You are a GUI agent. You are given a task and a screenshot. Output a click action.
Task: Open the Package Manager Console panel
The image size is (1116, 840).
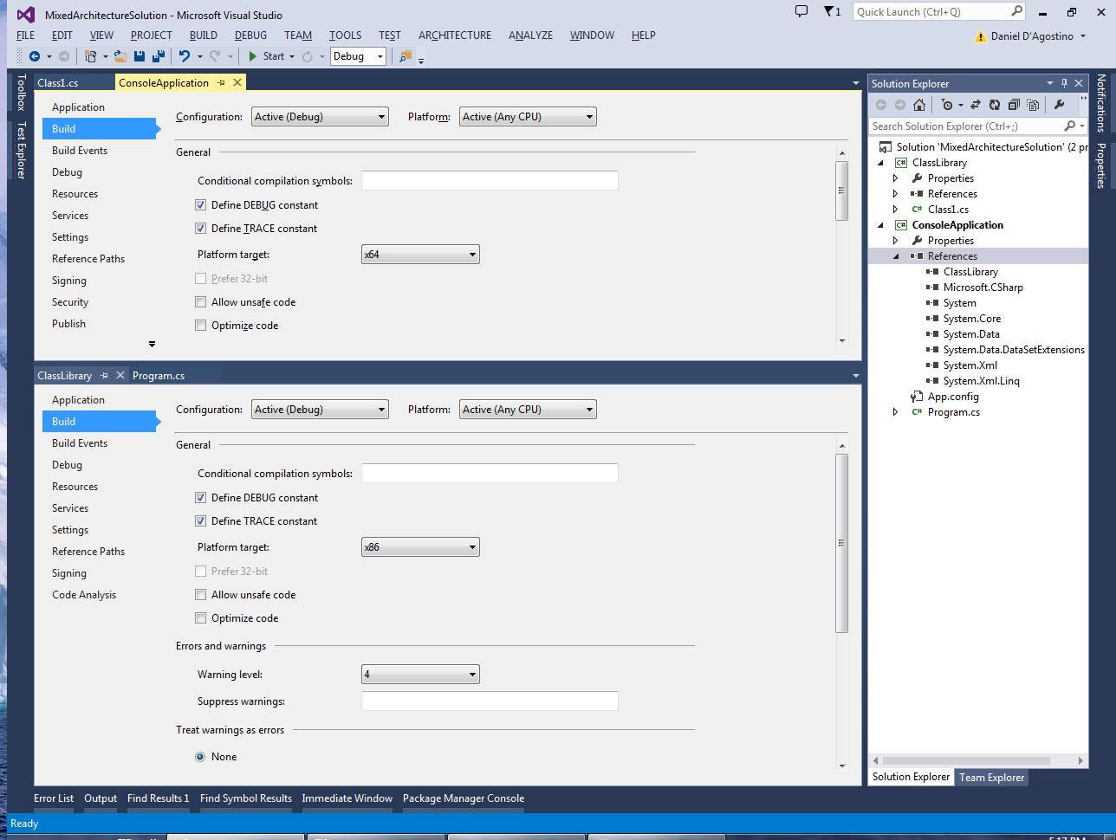(464, 798)
